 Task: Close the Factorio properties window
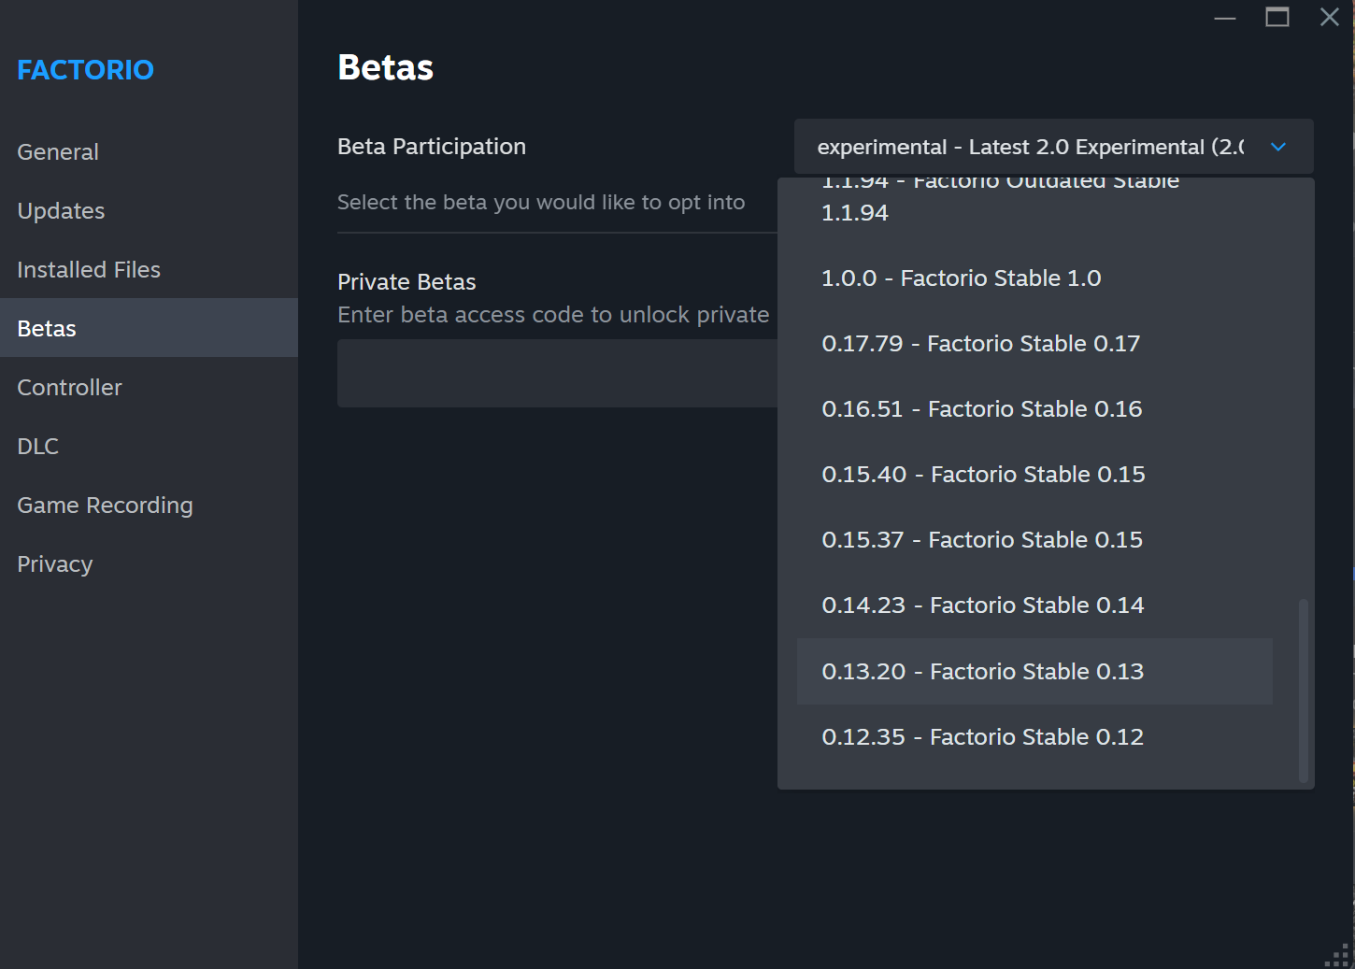point(1330,17)
